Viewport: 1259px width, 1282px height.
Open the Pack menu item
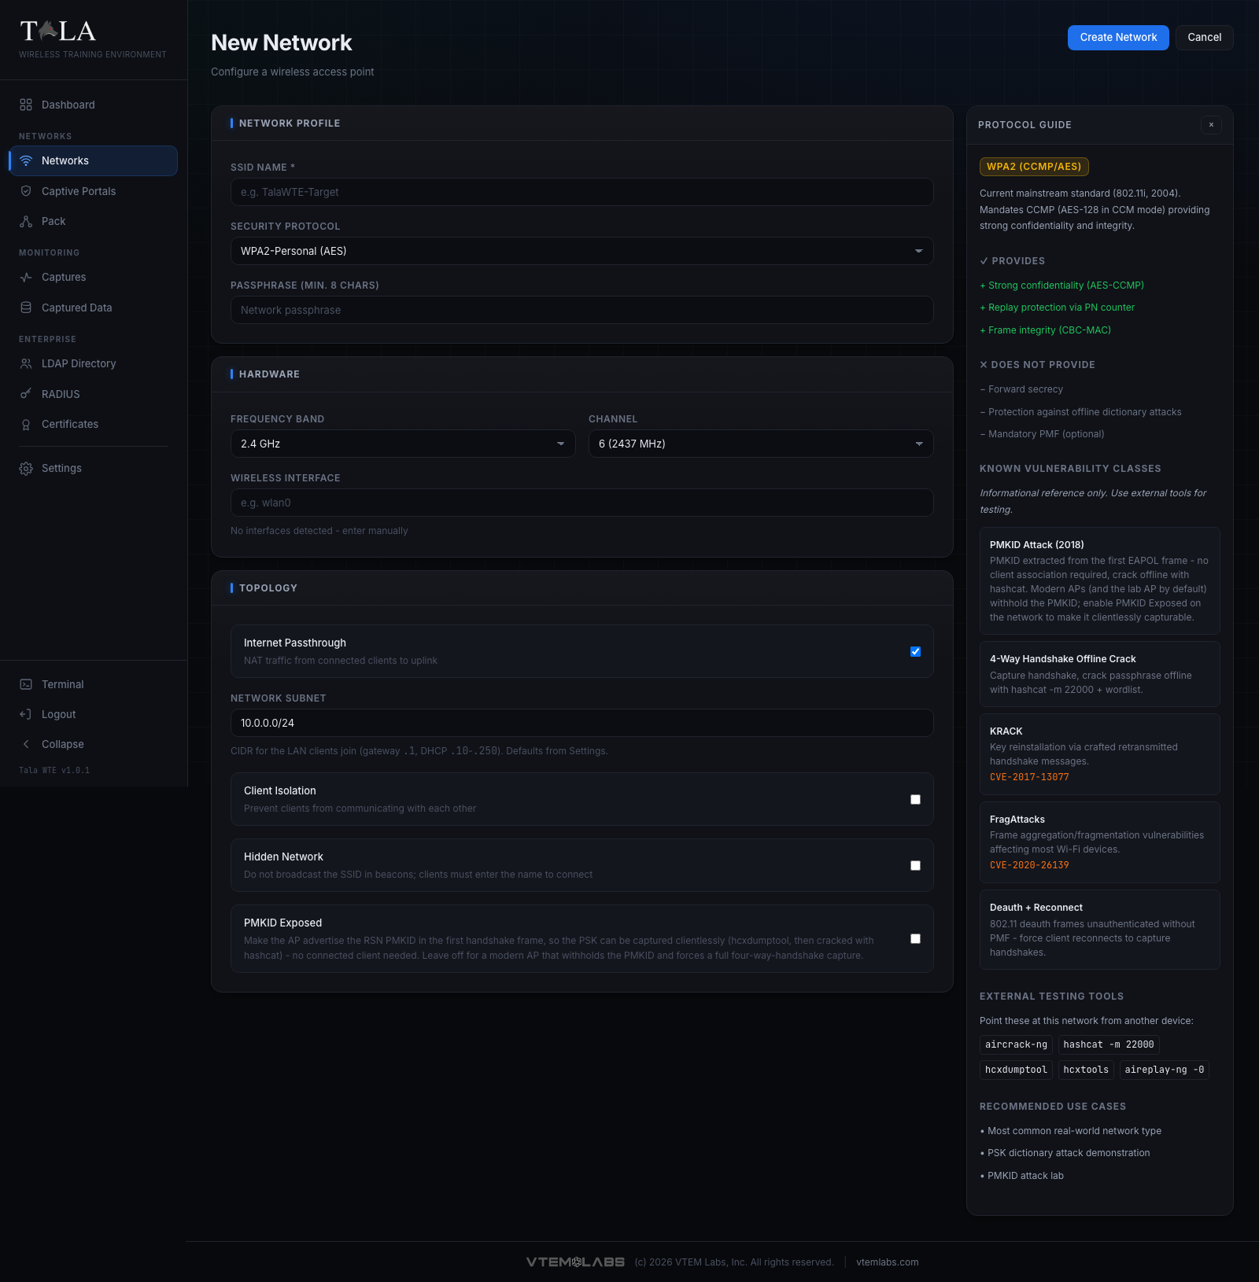[x=94, y=221]
